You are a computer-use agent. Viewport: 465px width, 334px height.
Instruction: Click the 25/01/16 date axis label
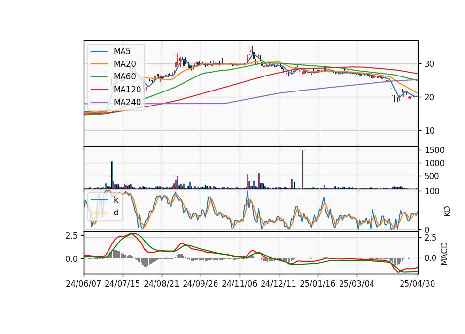coord(318,284)
